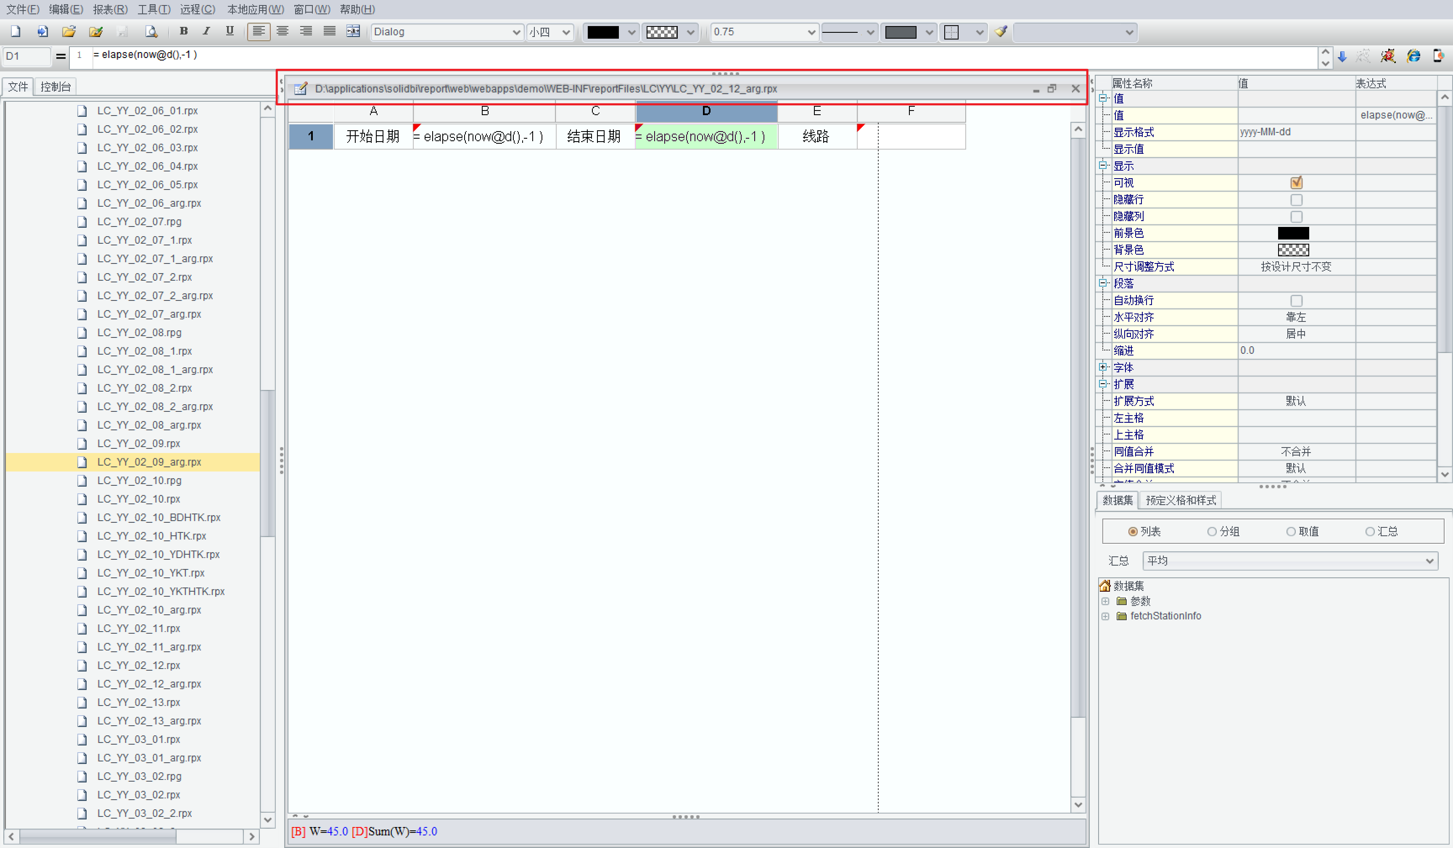
Task: Apply underline formatting with the U icon
Action: point(230,32)
